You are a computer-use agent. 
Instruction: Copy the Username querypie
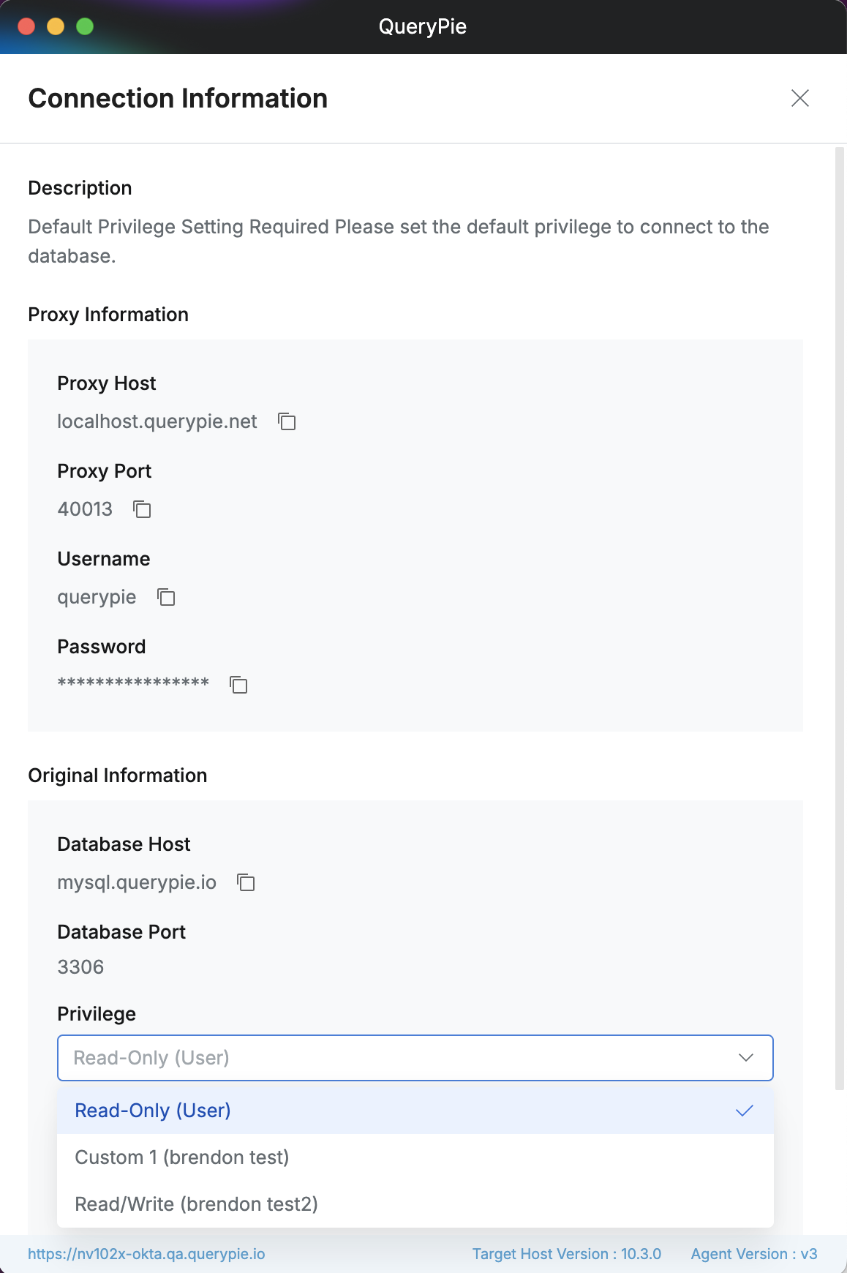point(166,597)
